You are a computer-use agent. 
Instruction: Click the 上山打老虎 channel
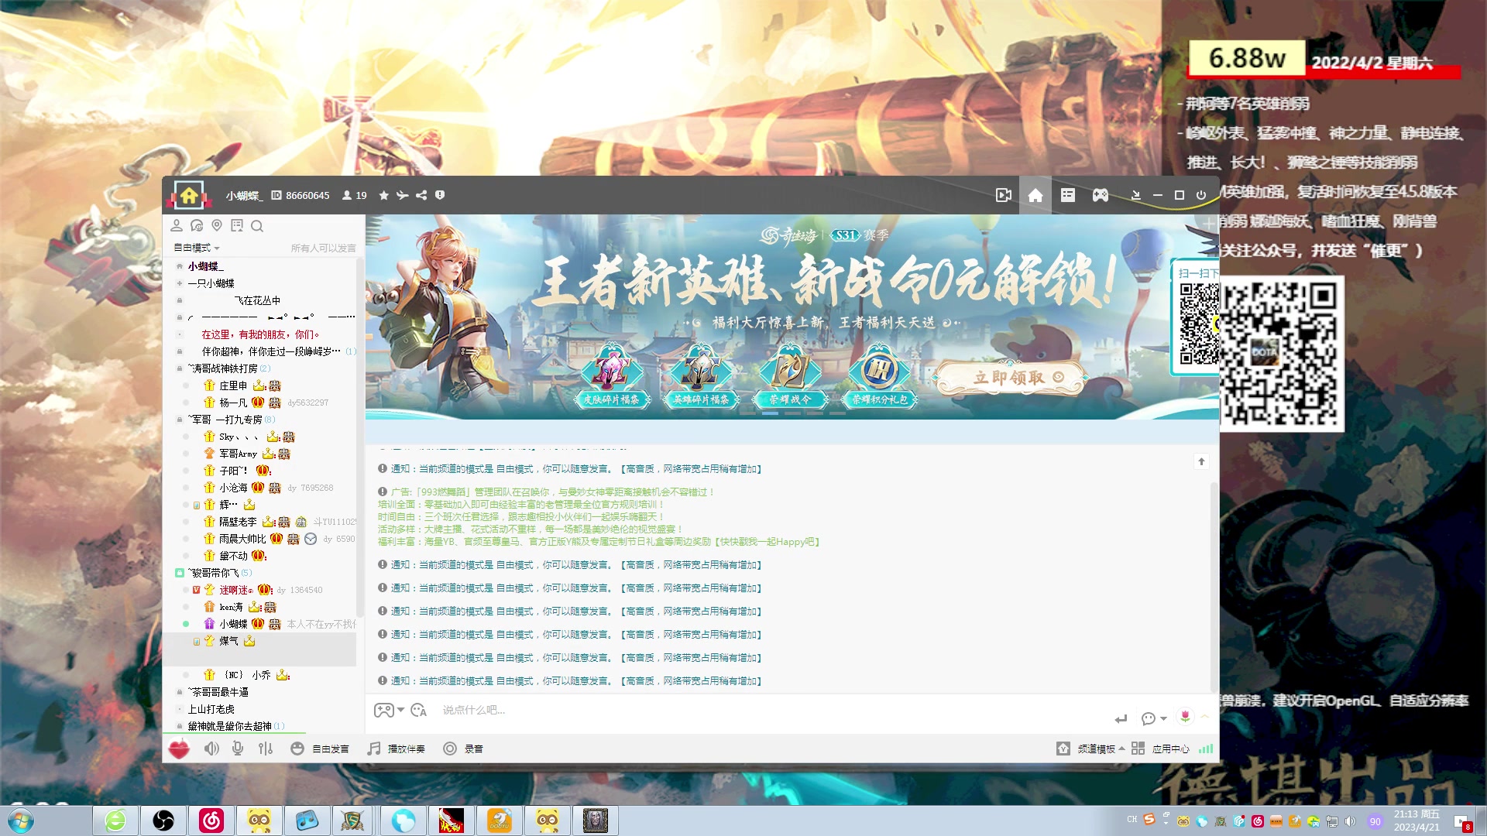[x=211, y=709]
